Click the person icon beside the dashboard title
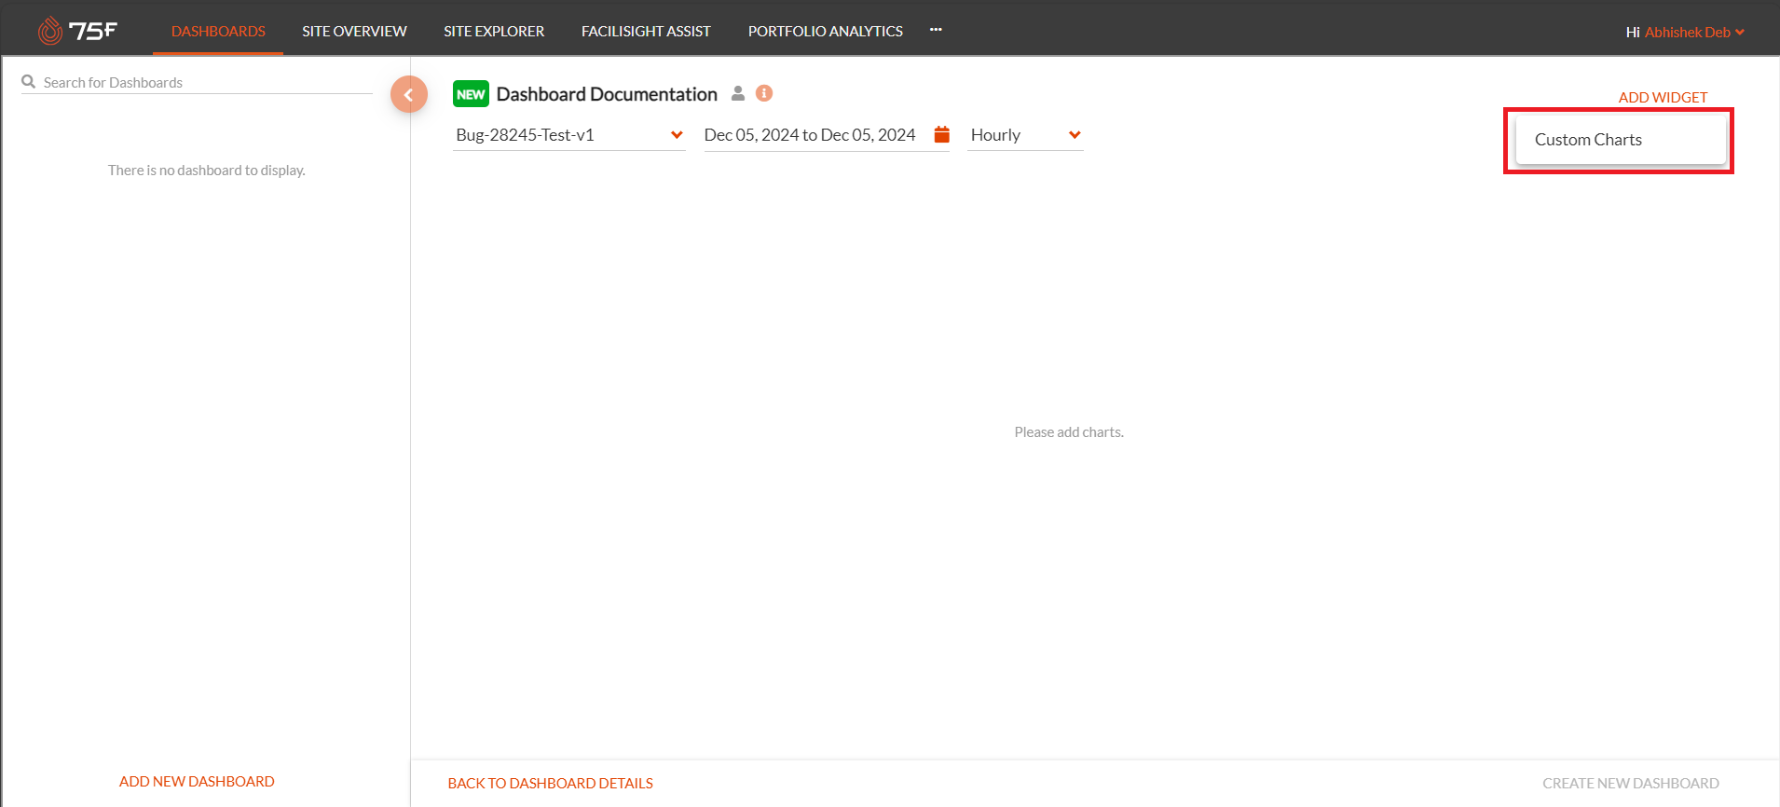The height and width of the screenshot is (807, 1780). pyautogui.click(x=738, y=93)
